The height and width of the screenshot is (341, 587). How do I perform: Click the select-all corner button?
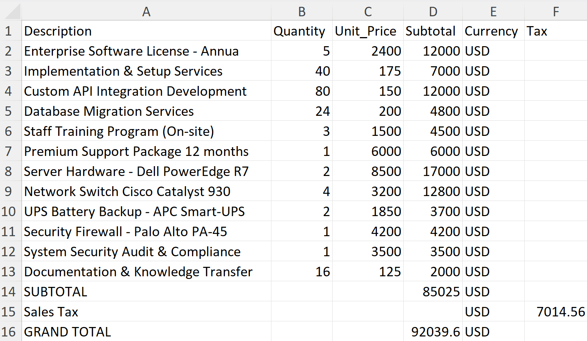[11, 11]
